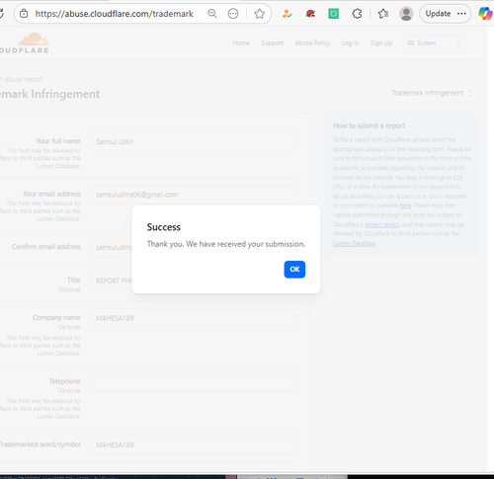Viewport: 494px width, 479px height.
Task: Follow the 'here' link in report instructions
Action: (x=405, y=205)
